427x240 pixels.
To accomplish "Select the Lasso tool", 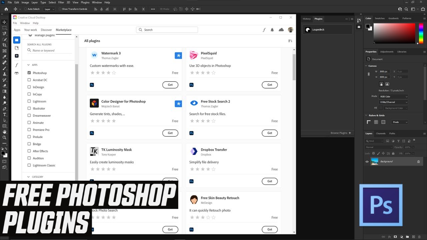I will pyautogui.click(x=4, y=33).
